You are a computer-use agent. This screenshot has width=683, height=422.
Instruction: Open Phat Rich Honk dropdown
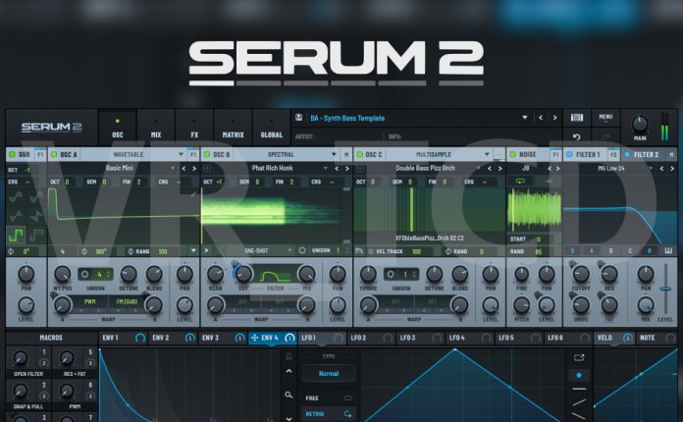point(326,168)
